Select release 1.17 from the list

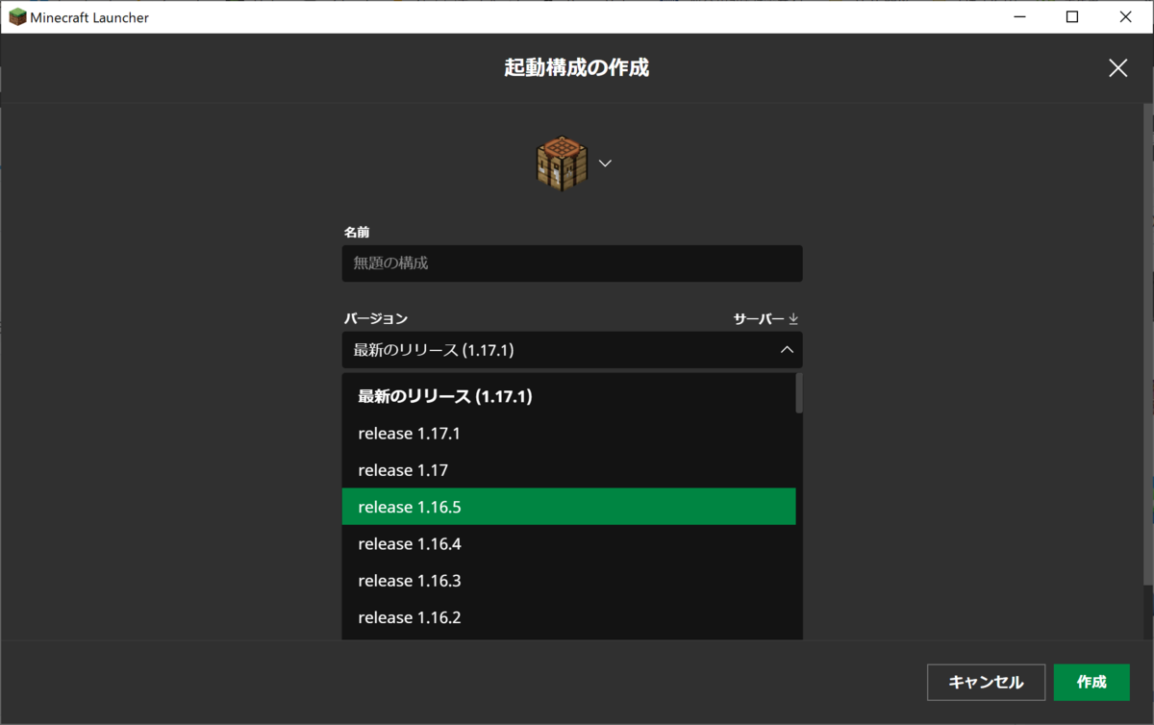(568, 470)
